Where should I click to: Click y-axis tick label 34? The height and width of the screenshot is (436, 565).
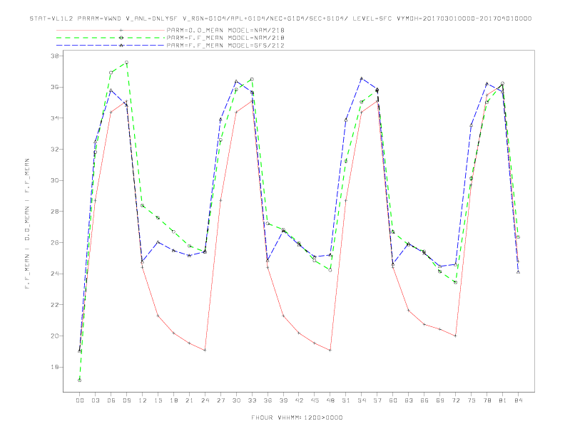coord(55,118)
